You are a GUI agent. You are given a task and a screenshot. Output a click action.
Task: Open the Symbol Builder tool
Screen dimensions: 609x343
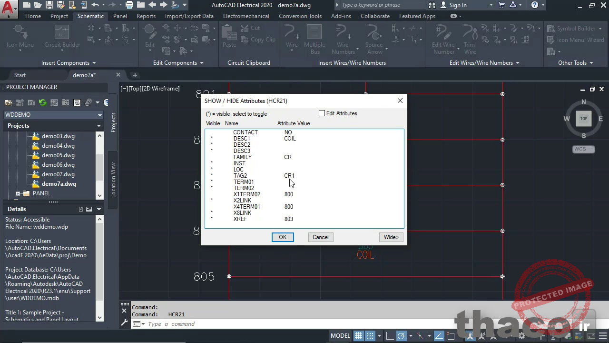click(575, 29)
